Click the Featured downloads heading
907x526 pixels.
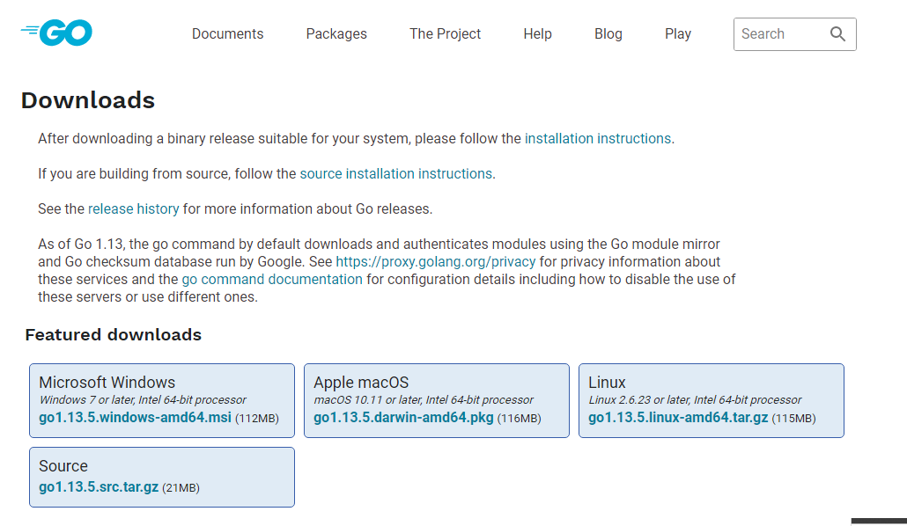coord(114,334)
